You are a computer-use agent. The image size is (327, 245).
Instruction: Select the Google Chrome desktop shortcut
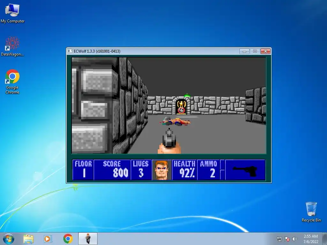tap(12, 81)
